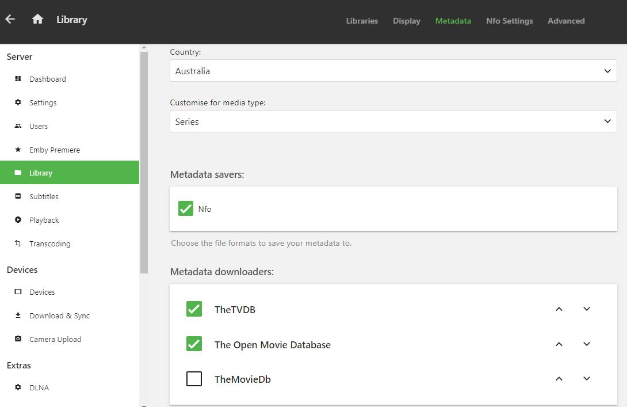Screen dimensions: 627x407
Task: Uncheck the Nfo metadata saver
Action: tap(186, 208)
